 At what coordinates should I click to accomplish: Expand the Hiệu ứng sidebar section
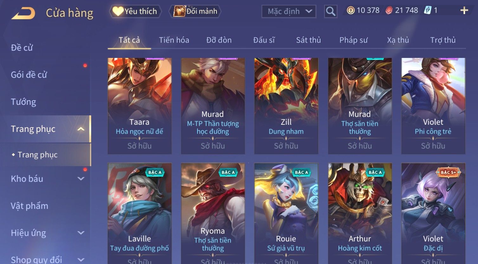(x=81, y=233)
